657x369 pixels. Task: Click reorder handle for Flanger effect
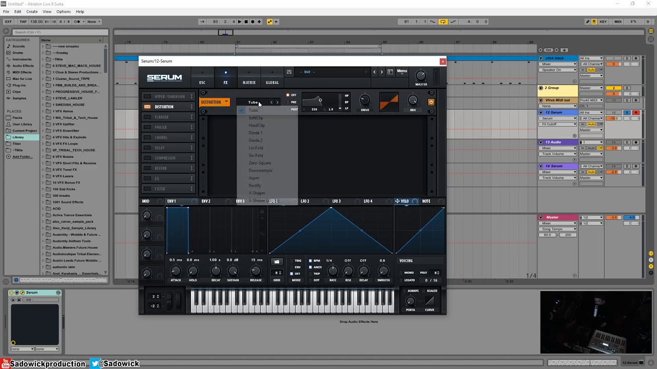(191, 117)
